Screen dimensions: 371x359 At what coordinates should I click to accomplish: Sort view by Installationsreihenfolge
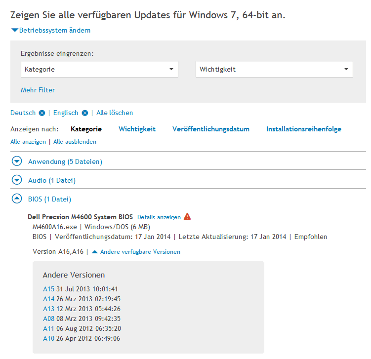click(304, 129)
